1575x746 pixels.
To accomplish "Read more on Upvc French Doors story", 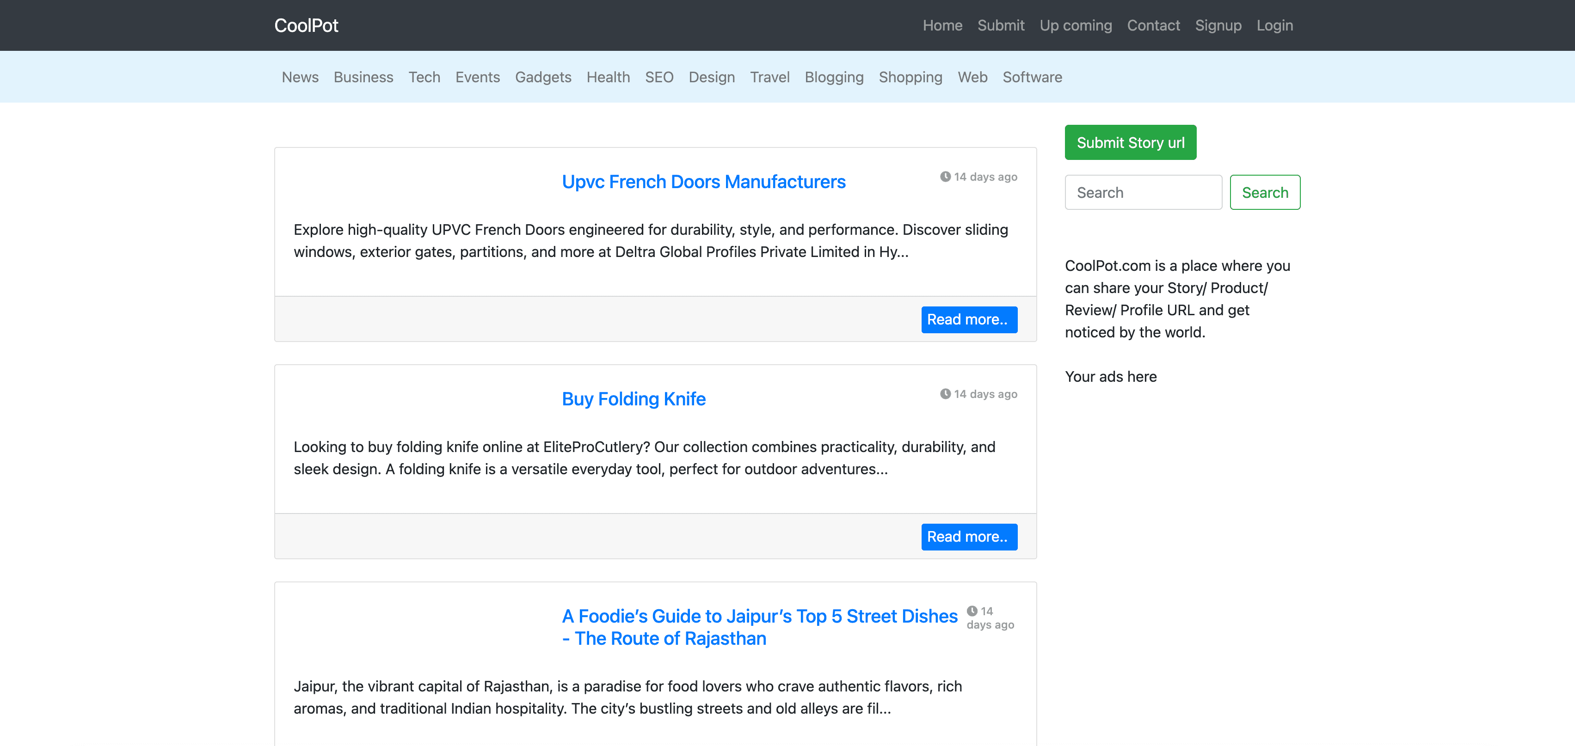I will click(x=969, y=319).
